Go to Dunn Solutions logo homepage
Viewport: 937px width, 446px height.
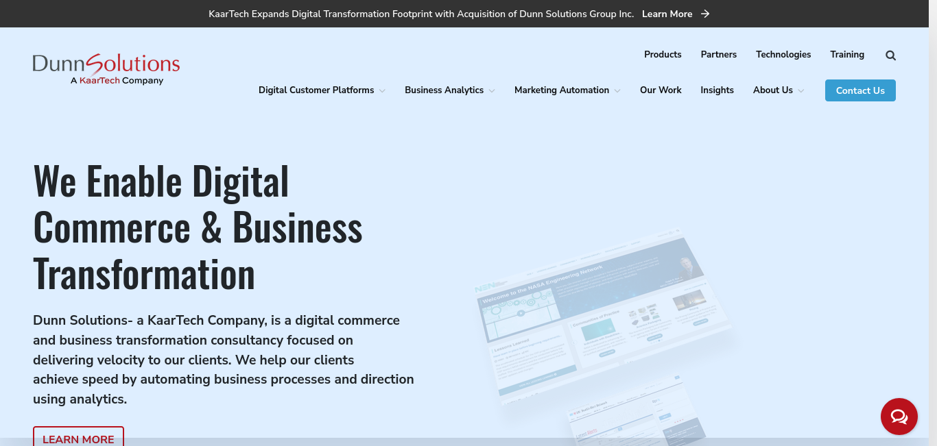[x=106, y=69]
